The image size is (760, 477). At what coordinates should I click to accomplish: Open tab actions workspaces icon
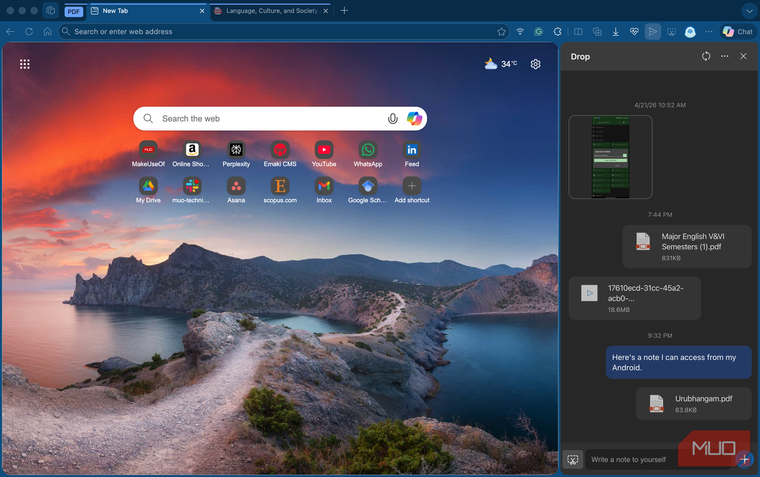pos(50,11)
